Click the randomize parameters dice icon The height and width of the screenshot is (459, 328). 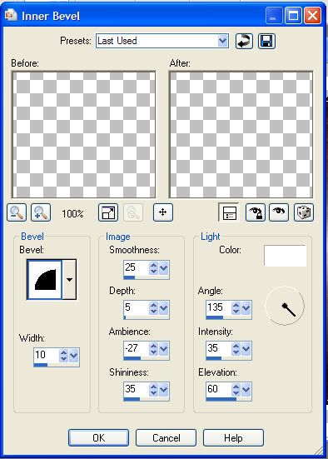click(304, 212)
